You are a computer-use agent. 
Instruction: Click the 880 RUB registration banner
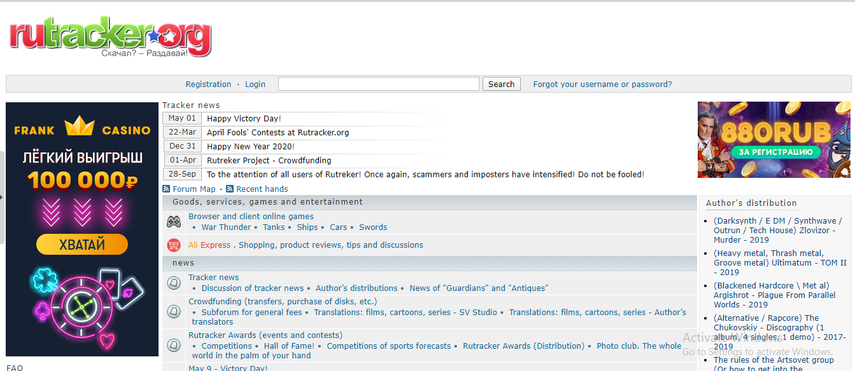click(x=774, y=140)
